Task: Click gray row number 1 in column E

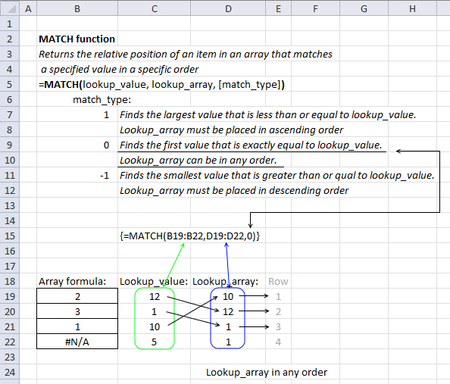Action: (278, 296)
